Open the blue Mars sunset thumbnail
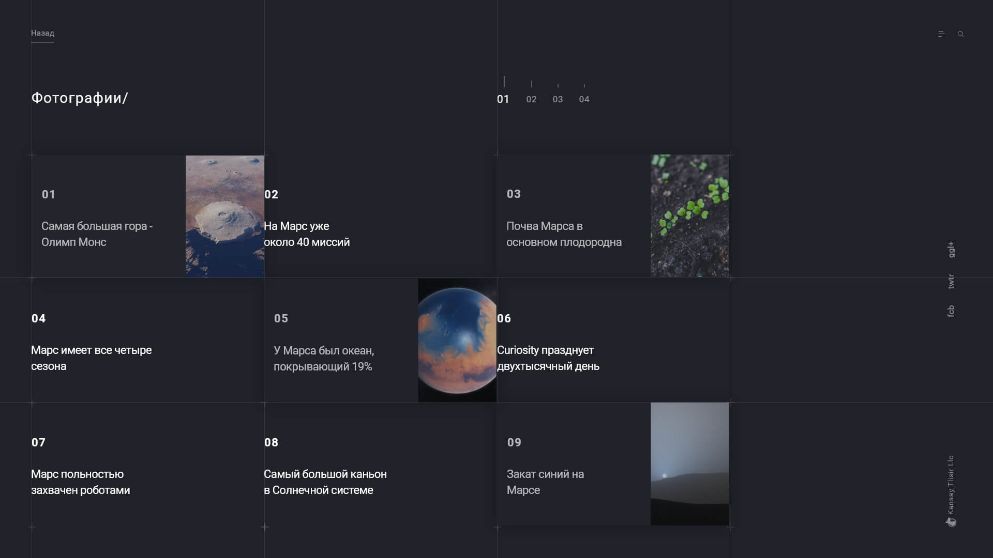Image resolution: width=993 pixels, height=558 pixels. 690,464
